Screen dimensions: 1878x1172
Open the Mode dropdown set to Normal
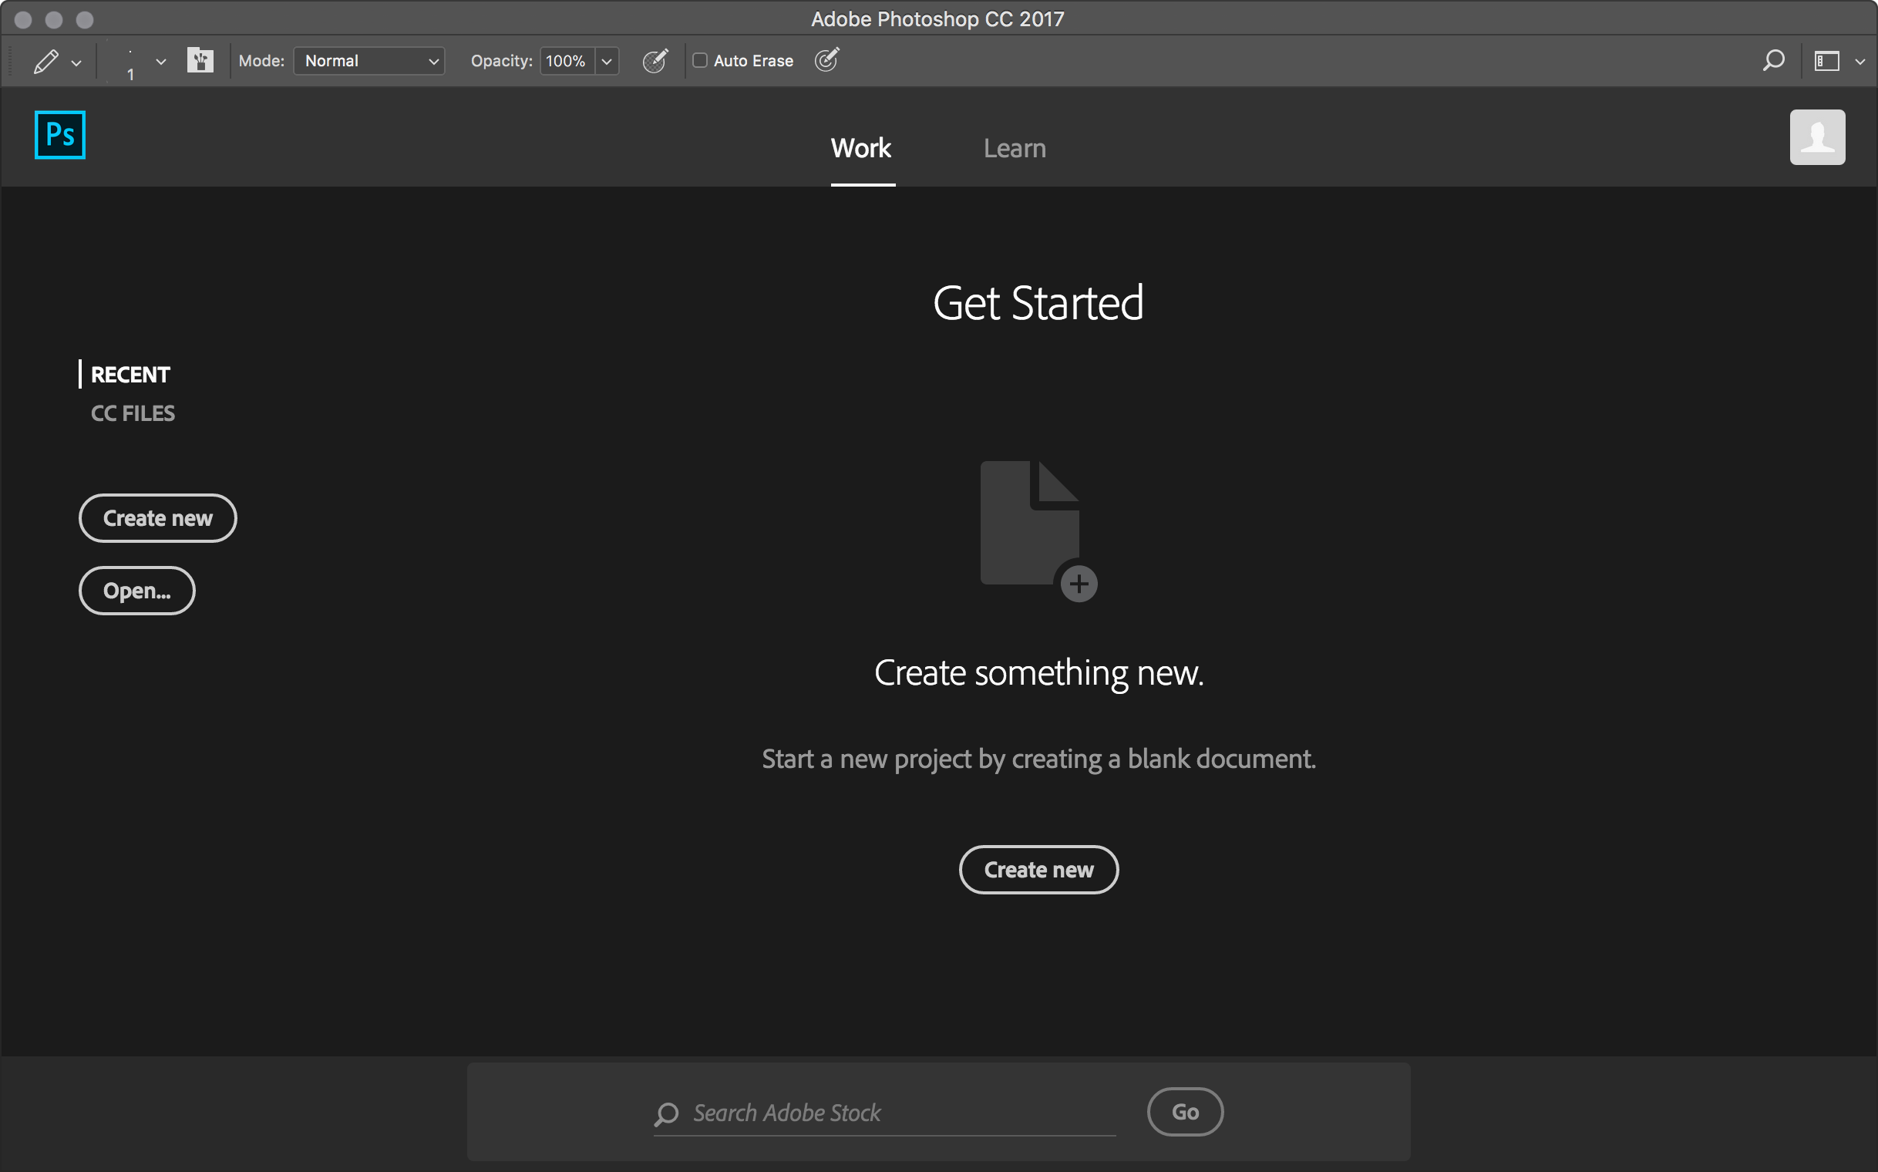click(x=369, y=60)
